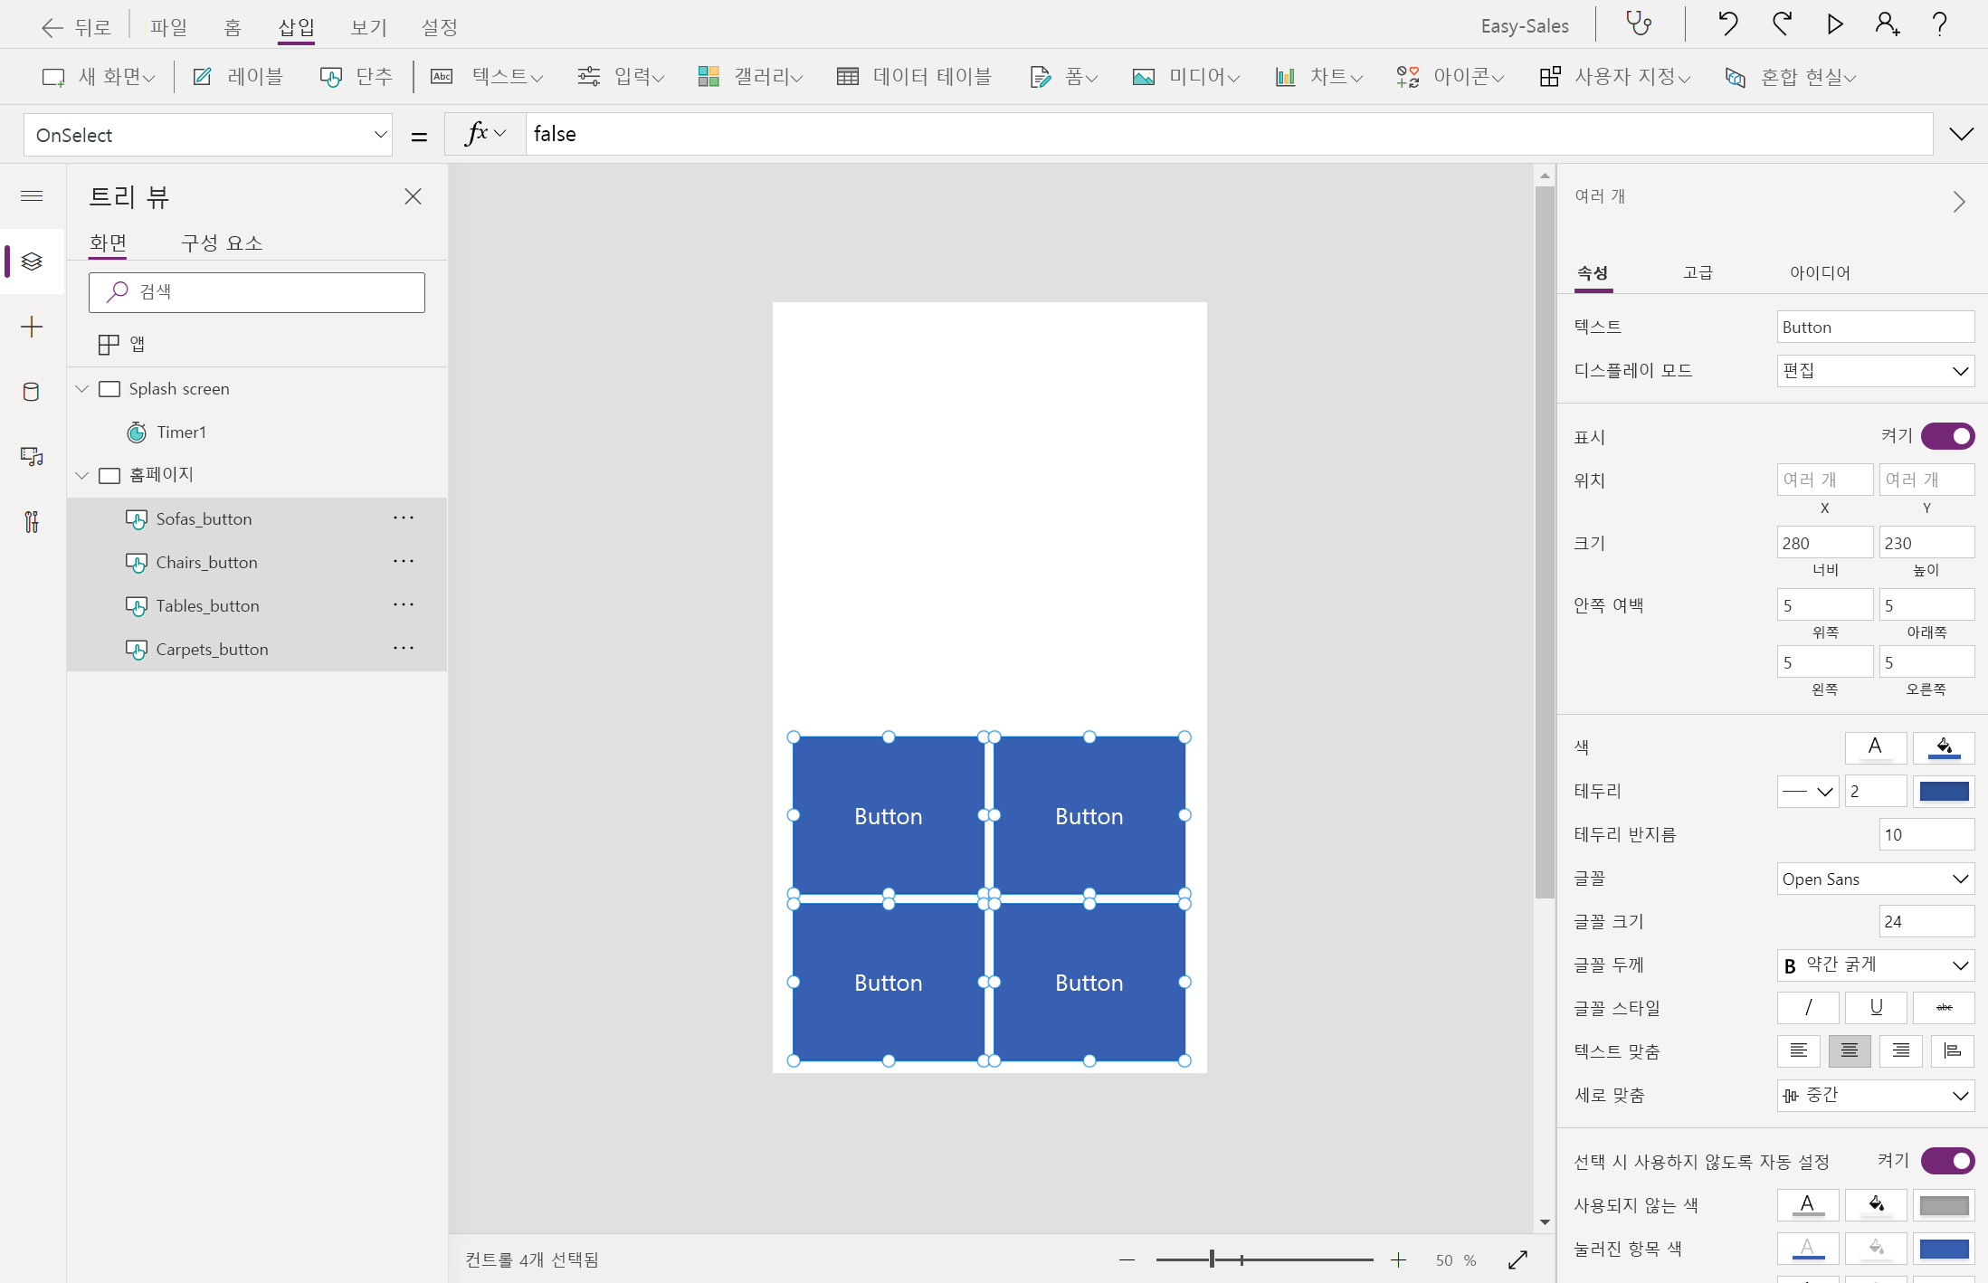The height and width of the screenshot is (1283, 1988).
Task: Open the 보기 menu
Action: click(368, 27)
